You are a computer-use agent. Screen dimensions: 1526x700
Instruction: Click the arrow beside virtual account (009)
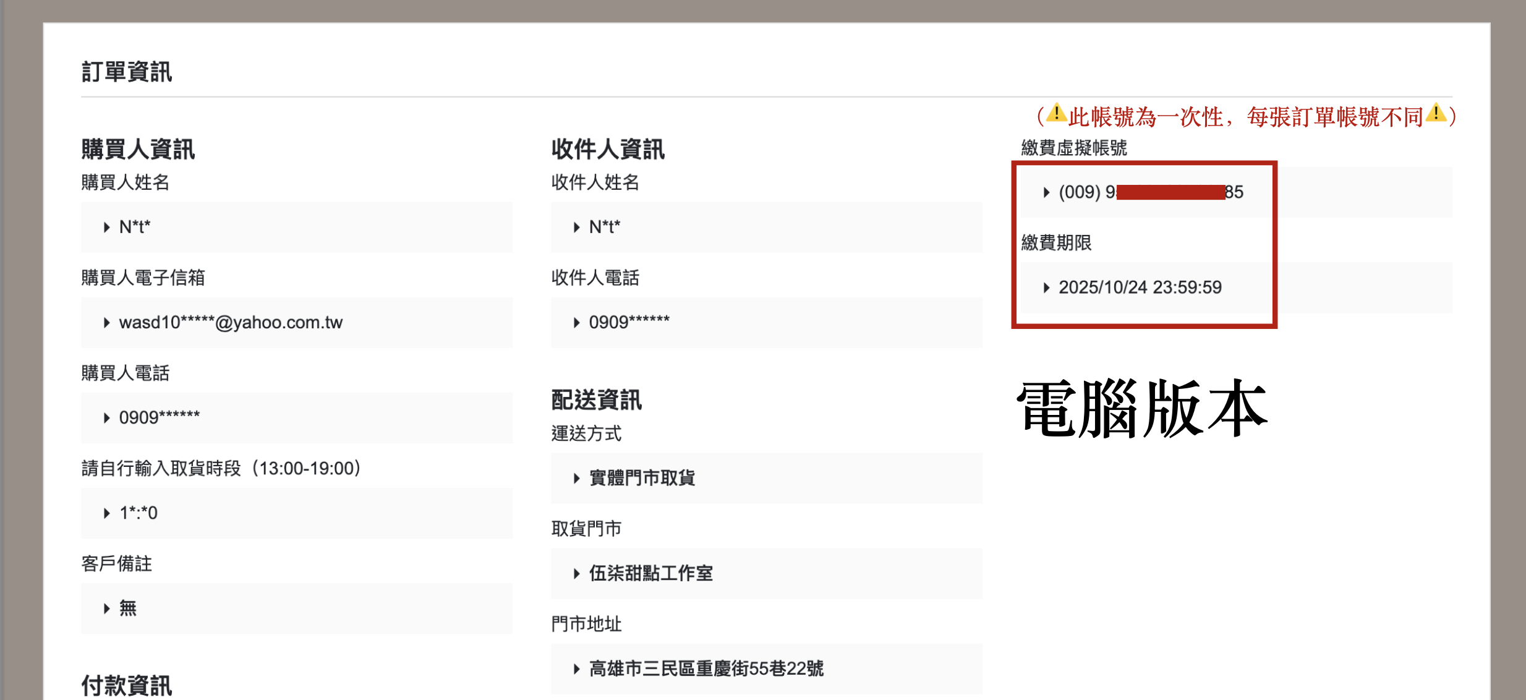(x=1046, y=192)
